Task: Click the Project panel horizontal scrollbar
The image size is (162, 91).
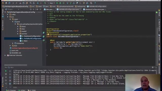Action: pyautogui.click(x=16, y=65)
